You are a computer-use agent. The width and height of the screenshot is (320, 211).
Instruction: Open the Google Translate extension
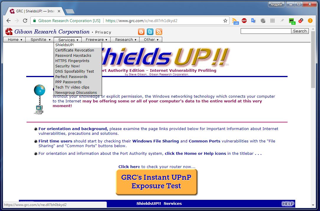pyautogui.click(x=253, y=21)
